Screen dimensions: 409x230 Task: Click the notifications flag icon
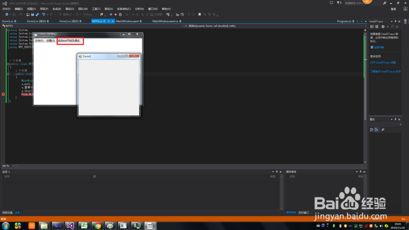tap(339, 3)
